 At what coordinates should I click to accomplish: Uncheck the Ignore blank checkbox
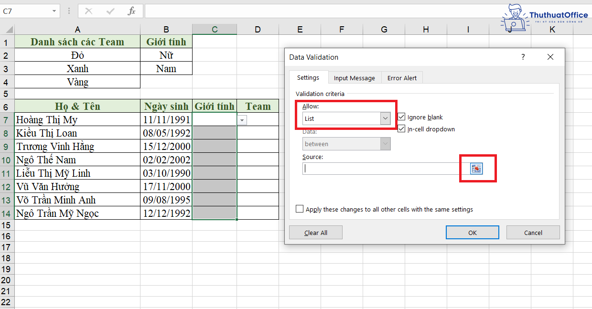[401, 117]
